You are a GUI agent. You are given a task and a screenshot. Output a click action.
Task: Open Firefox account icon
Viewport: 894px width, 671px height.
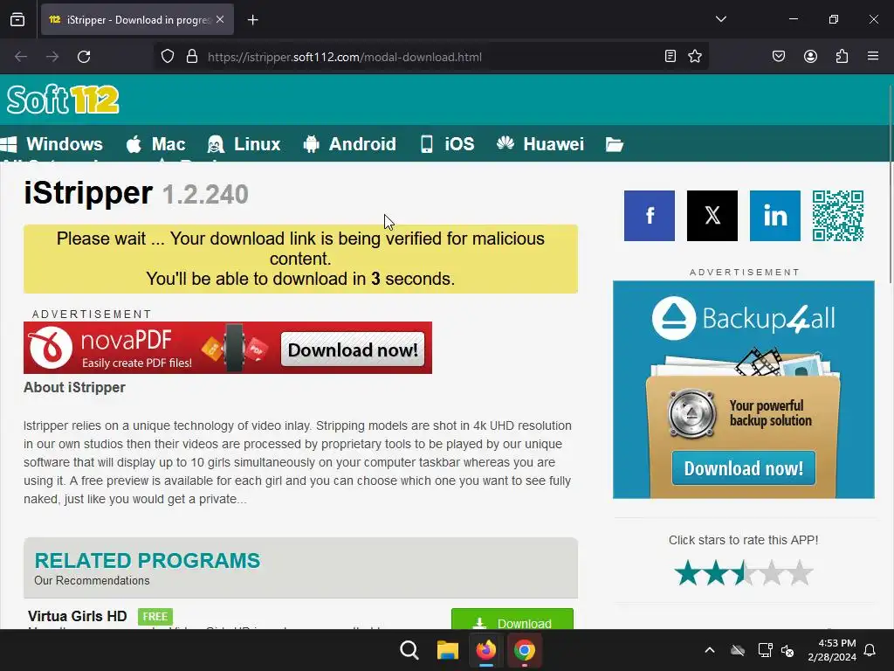coord(810,56)
